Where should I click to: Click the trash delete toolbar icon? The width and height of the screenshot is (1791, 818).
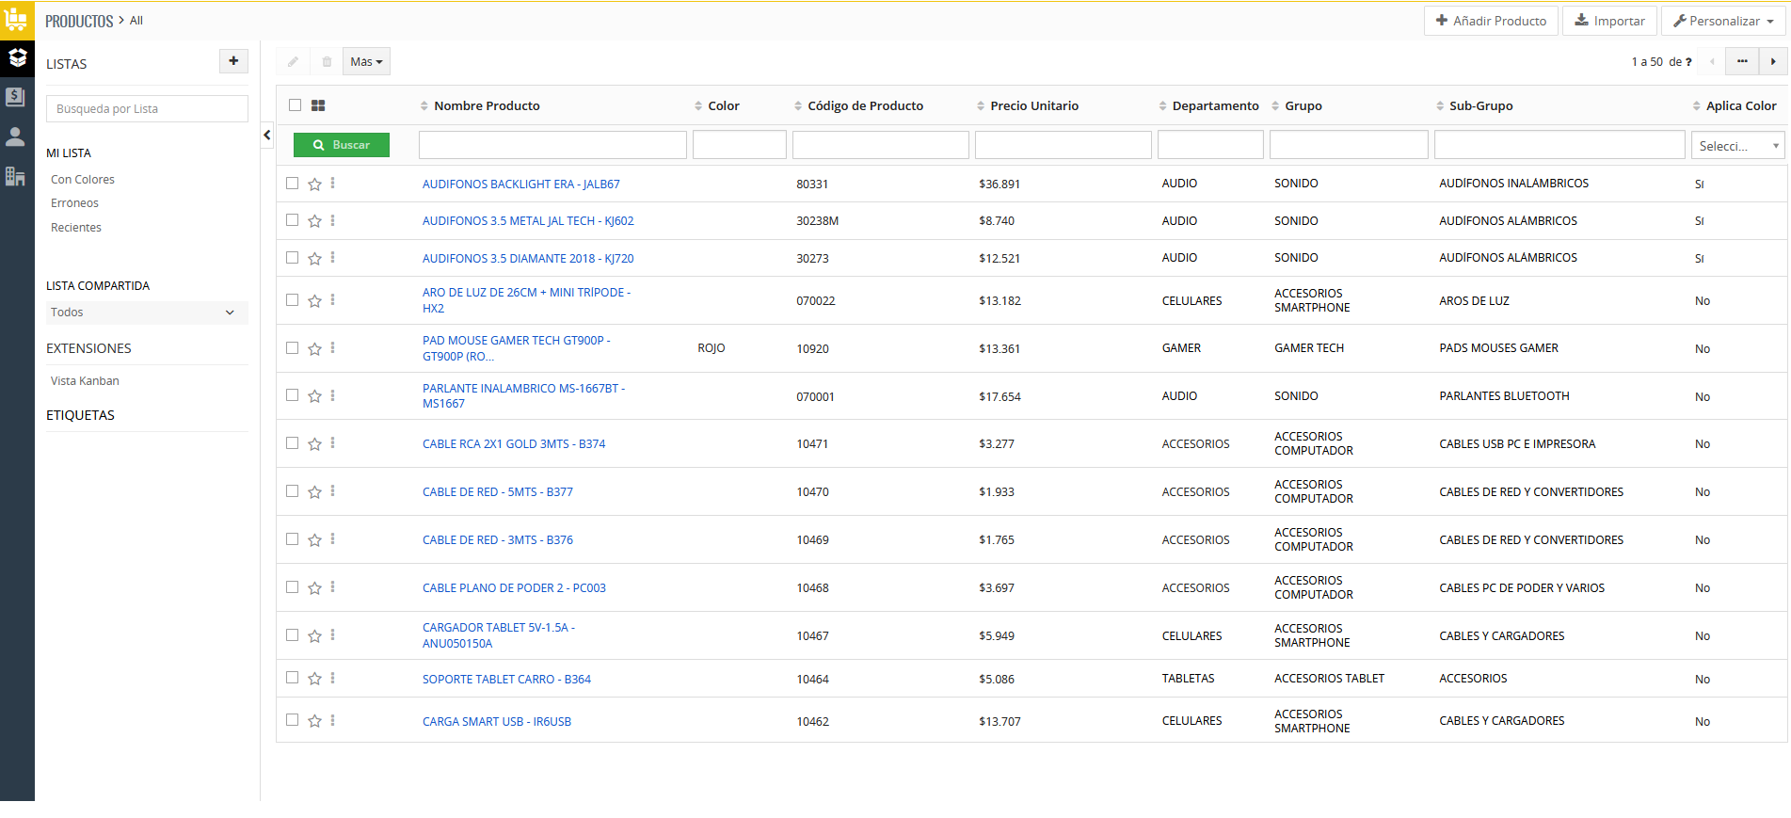click(327, 62)
